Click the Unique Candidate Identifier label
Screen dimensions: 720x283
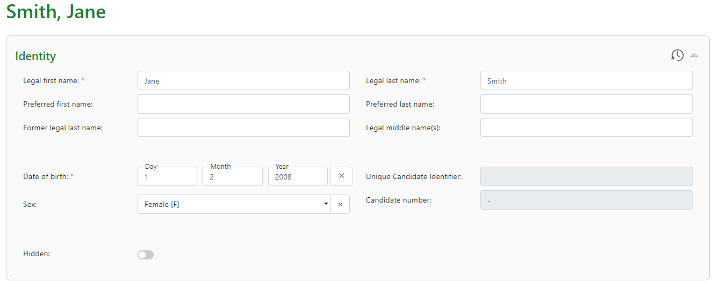pyautogui.click(x=414, y=176)
